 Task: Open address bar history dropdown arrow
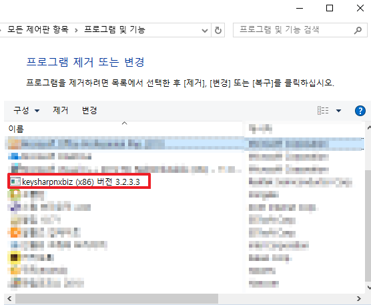click(x=205, y=31)
